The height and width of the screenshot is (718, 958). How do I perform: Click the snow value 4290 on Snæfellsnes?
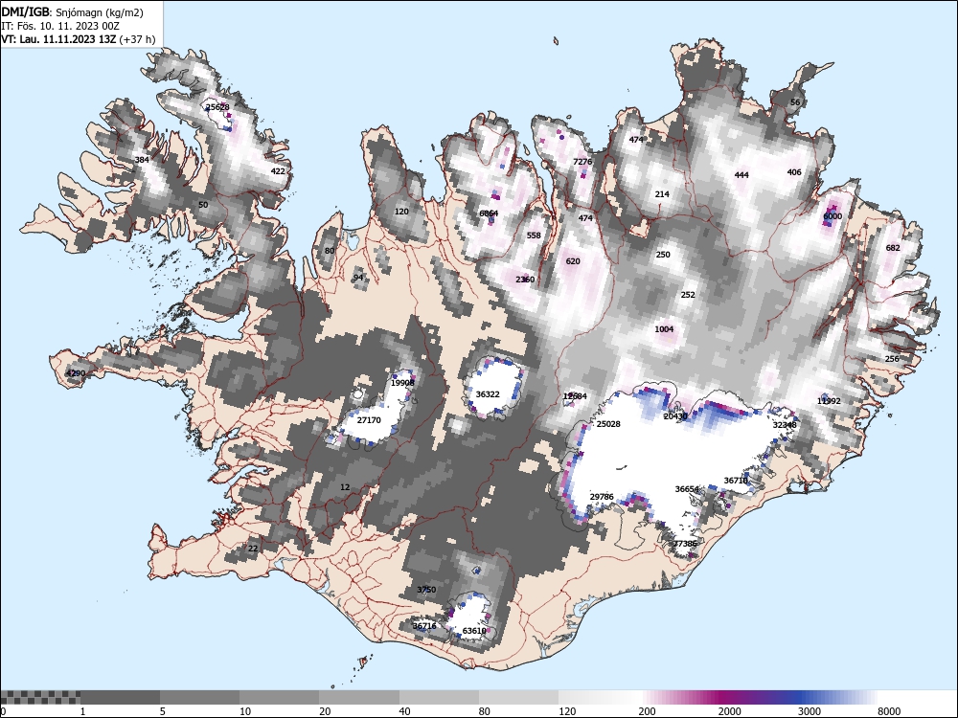(76, 373)
